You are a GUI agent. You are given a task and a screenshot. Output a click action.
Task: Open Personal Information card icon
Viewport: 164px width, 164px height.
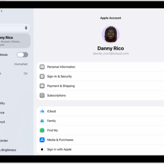pyautogui.click(x=42, y=67)
